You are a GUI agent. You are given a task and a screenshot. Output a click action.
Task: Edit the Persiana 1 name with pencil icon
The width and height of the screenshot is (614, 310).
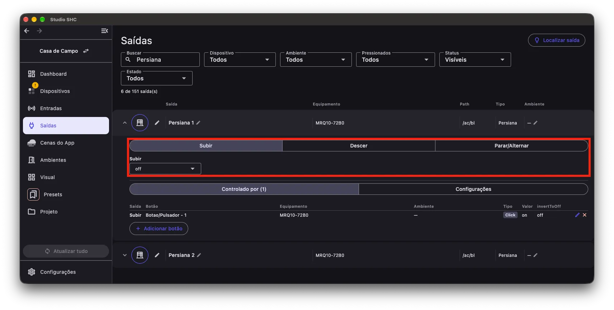[x=198, y=123]
